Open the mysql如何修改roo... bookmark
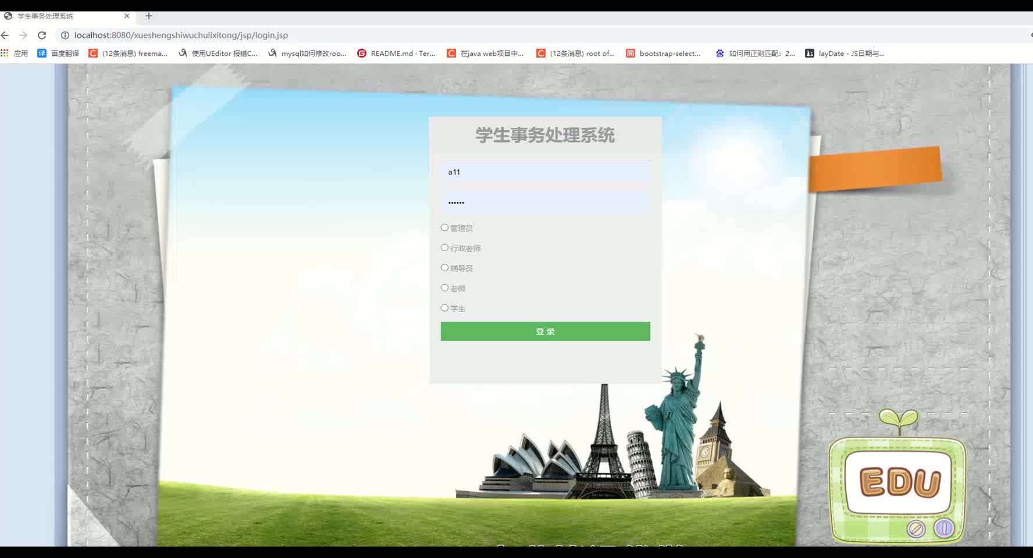The height and width of the screenshot is (558, 1033). 307,53
